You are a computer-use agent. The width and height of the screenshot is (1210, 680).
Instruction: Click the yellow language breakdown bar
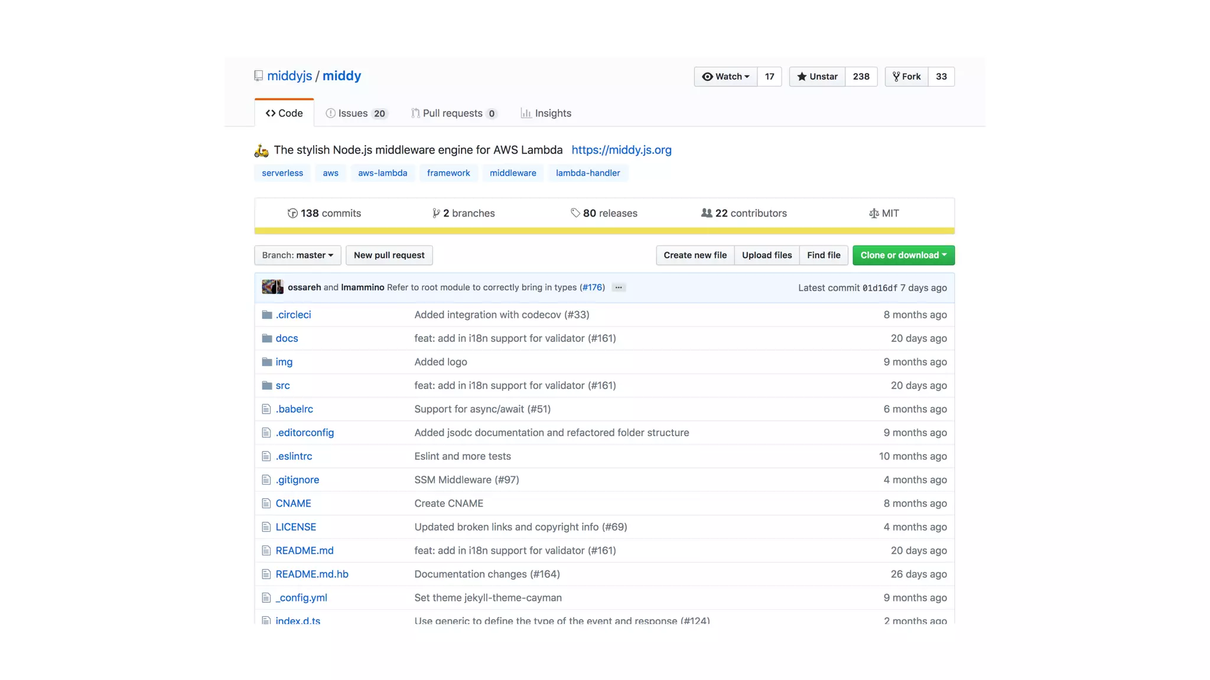click(604, 231)
